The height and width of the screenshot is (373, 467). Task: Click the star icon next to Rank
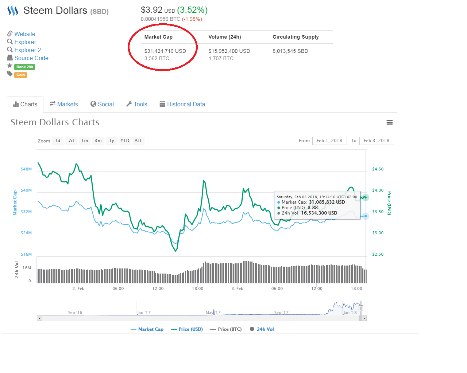[10, 66]
